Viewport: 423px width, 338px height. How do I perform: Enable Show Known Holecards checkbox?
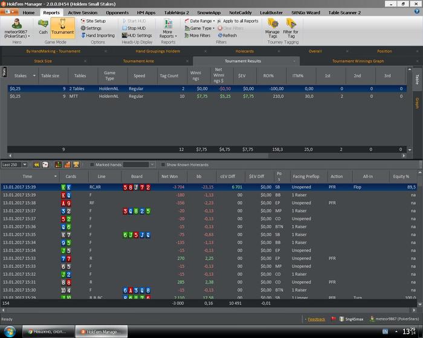(x=163, y=164)
